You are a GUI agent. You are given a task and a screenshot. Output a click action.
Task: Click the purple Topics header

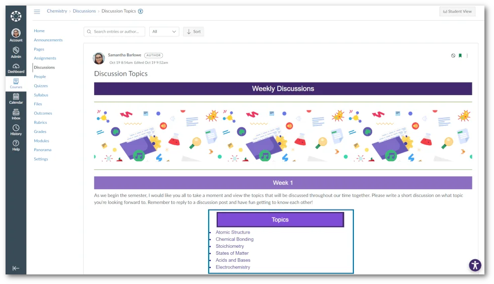click(x=280, y=220)
